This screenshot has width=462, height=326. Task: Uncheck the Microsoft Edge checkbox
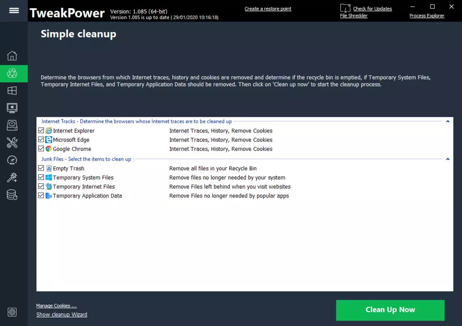(x=41, y=139)
